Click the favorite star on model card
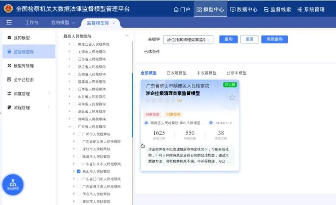 (x=232, y=98)
